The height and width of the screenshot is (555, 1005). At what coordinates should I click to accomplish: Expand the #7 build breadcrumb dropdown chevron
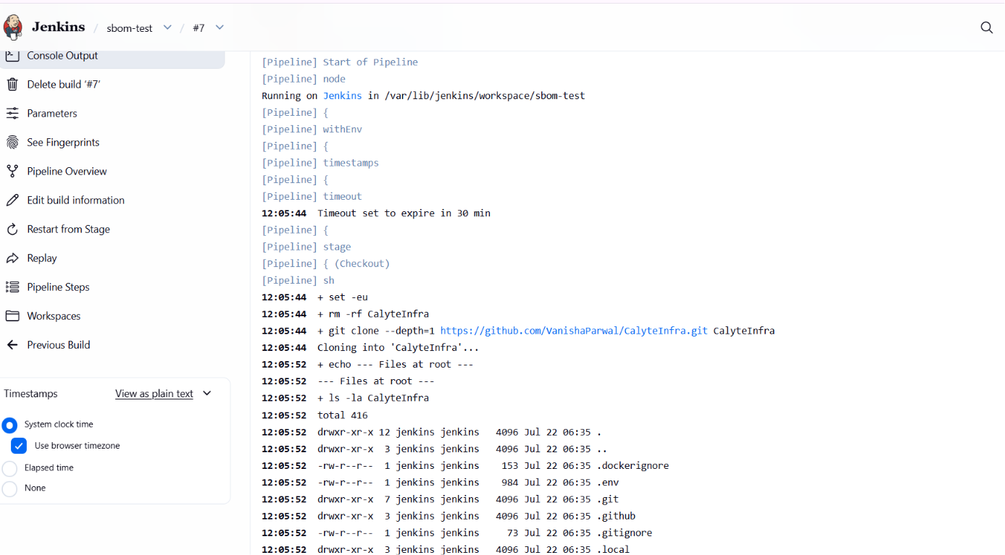[220, 27]
